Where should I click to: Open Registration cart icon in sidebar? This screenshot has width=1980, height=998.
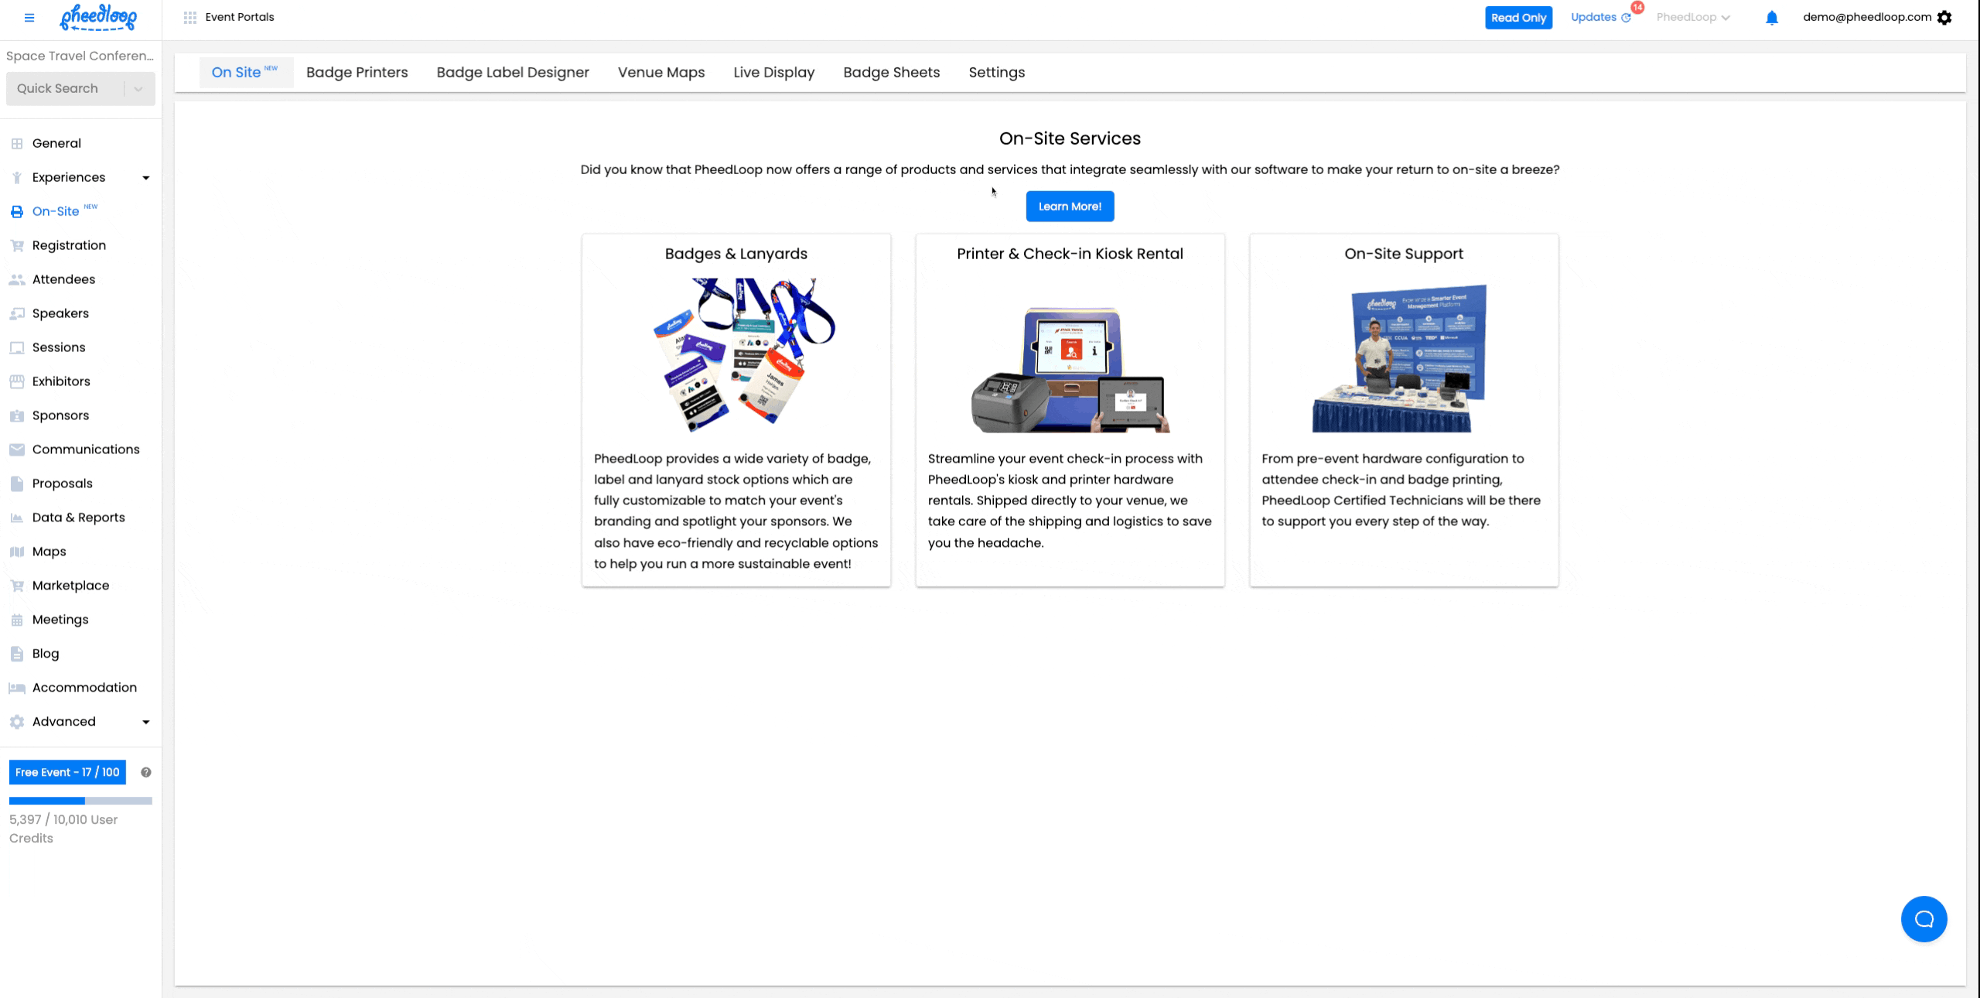(x=17, y=245)
